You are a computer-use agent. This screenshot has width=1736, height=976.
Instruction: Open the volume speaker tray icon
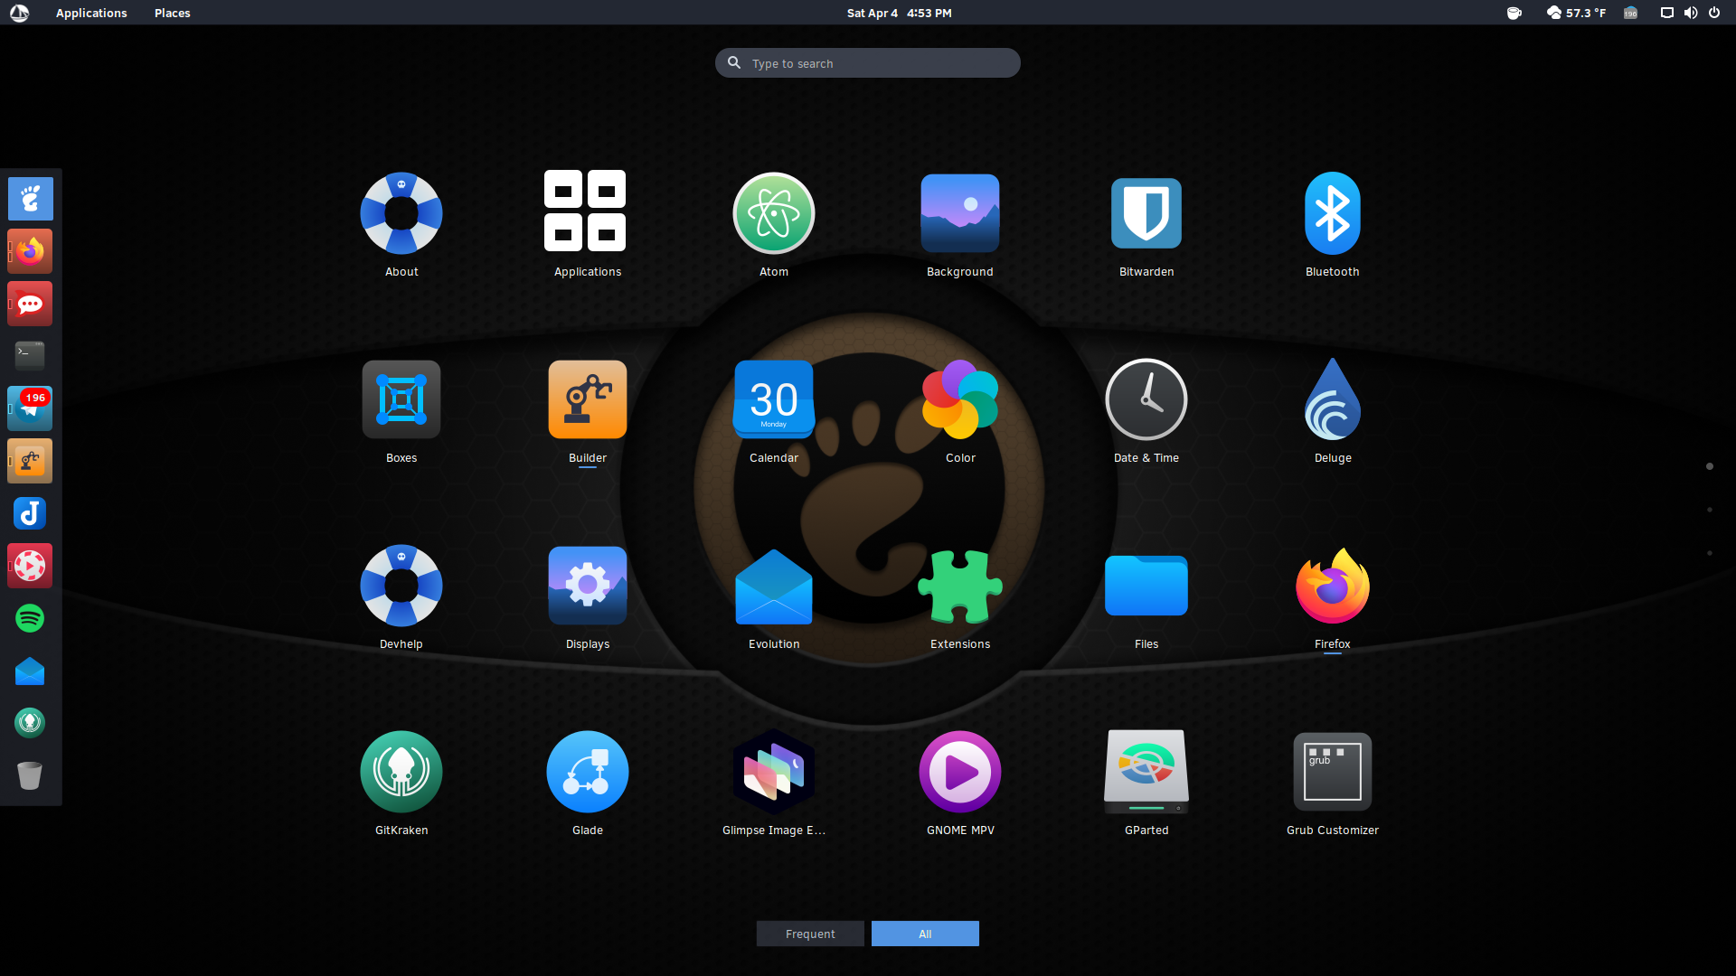coord(1691,13)
